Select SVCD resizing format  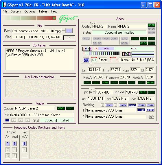tap(132, 105)
